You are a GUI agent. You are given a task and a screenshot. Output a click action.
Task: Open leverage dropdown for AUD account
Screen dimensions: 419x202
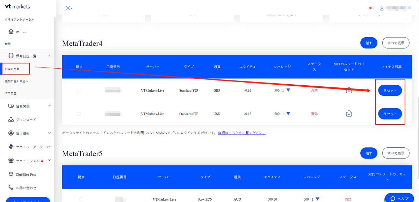tap(317, 199)
